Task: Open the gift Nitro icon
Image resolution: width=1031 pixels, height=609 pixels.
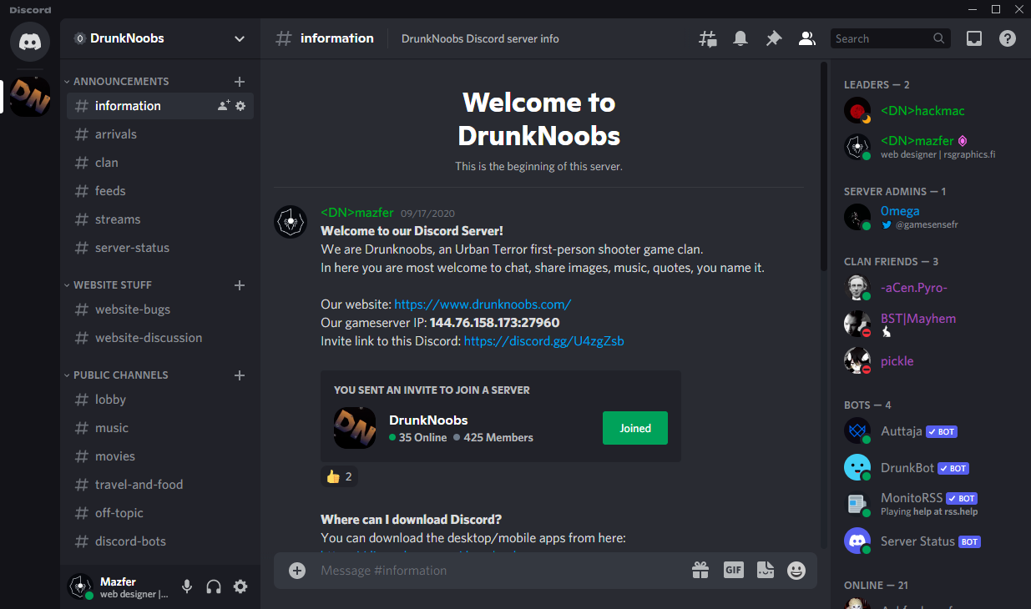Action: point(700,571)
